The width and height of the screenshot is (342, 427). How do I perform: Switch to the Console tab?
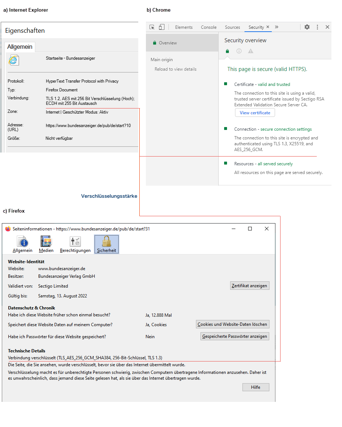point(209,27)
